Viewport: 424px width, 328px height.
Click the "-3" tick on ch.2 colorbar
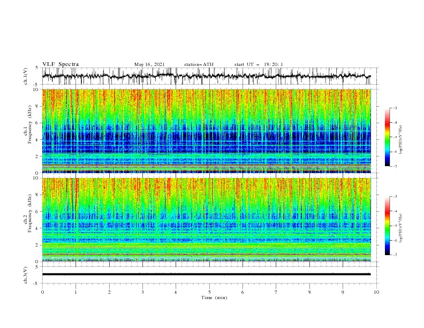click(x=395, y=197)
